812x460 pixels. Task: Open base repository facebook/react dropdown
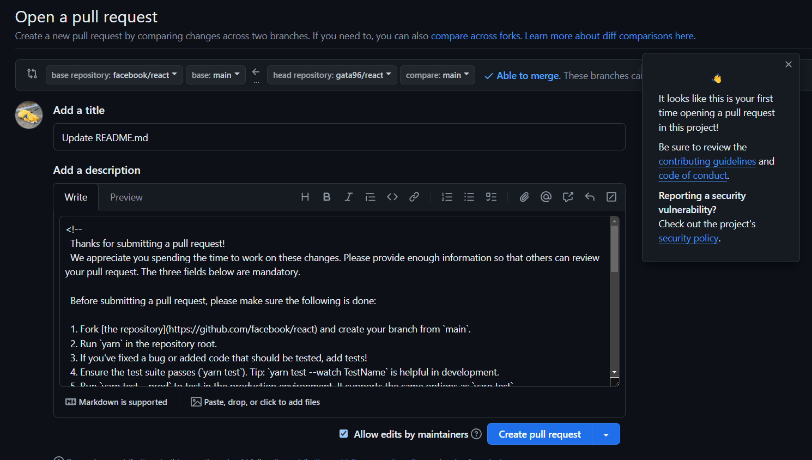[x=114, y=75]
